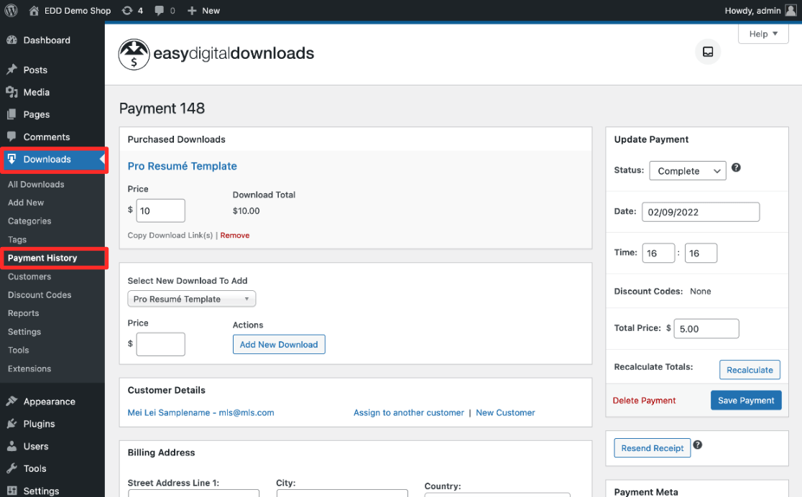Click the Discount Codes value None
This screenshot has height=497, width=802.
700,291
